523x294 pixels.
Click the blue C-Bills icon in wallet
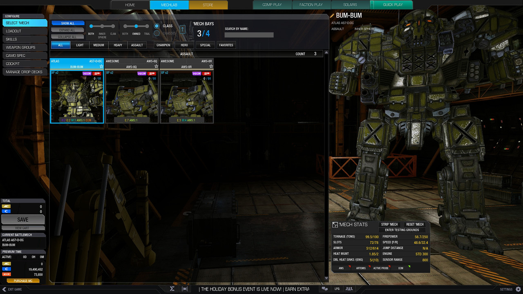point(7,269)
